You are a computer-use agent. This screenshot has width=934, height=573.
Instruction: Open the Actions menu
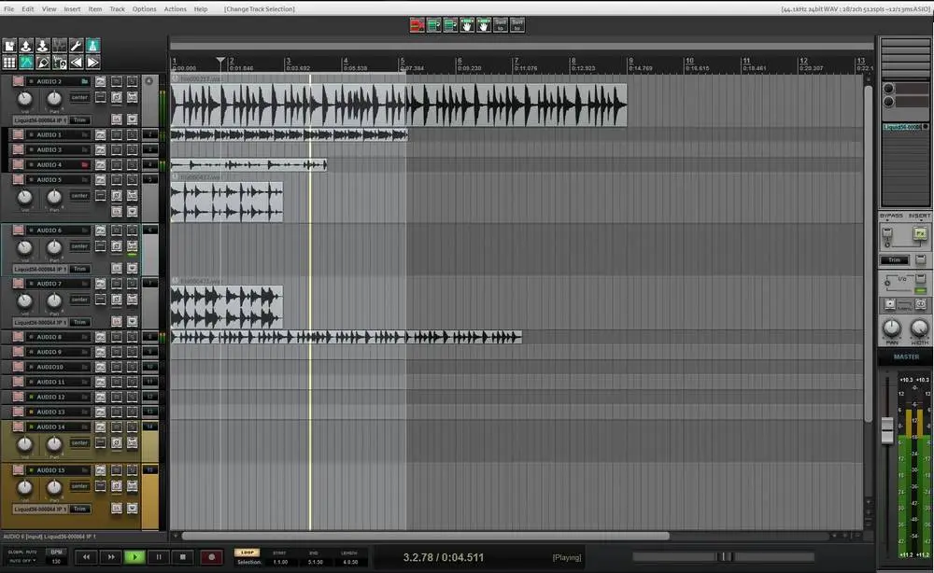coord(176,9)
